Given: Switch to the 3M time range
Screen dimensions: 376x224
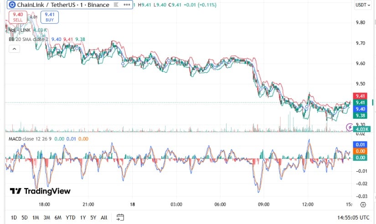Looking at the screenshot, I should pyautogui.click(x=46, y=218).
